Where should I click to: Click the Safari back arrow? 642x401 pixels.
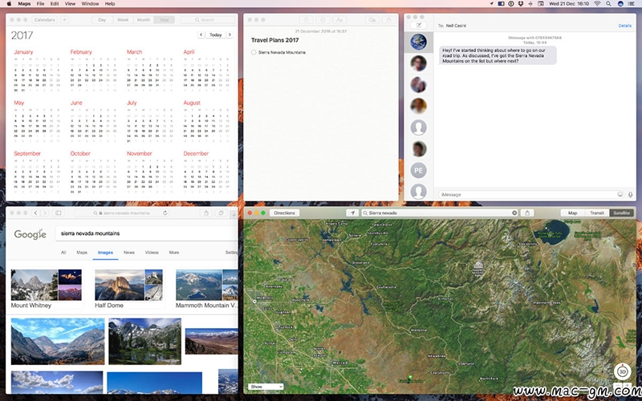point(35,213)
